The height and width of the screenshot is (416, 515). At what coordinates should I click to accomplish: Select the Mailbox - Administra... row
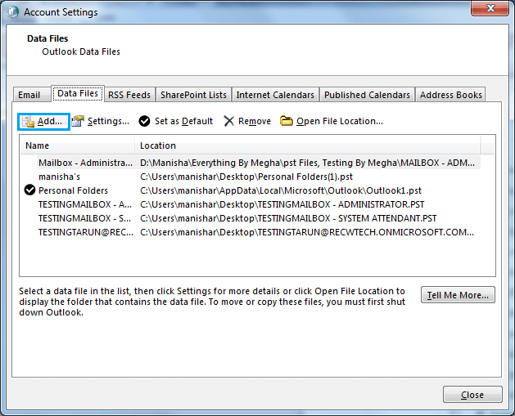tap(251, 163)
